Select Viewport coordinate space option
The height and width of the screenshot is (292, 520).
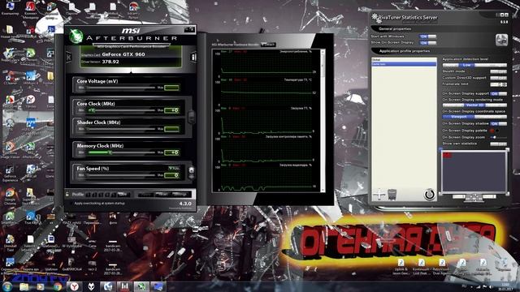[458, 117]
